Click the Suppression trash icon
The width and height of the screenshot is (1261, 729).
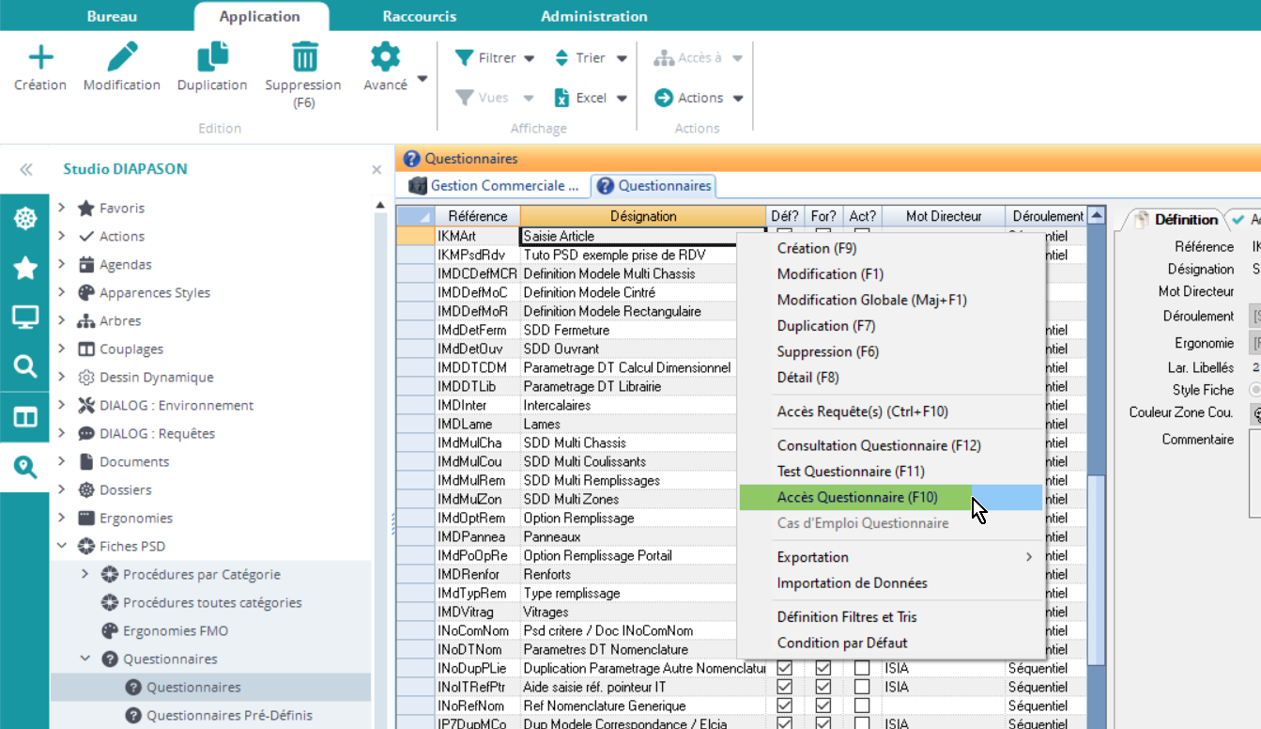pos(303,58)
